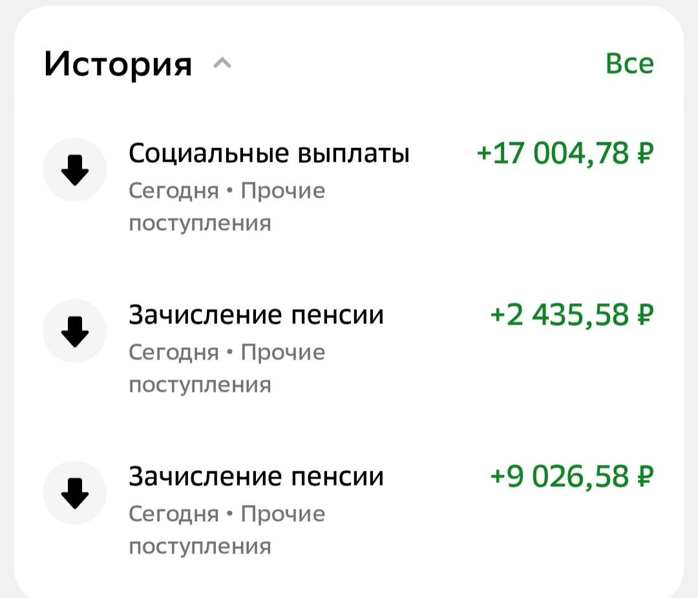Click поступления text under the 2 435,58 ₽ pension
This screenshot has height=598, width=698.
coord(200,385)
